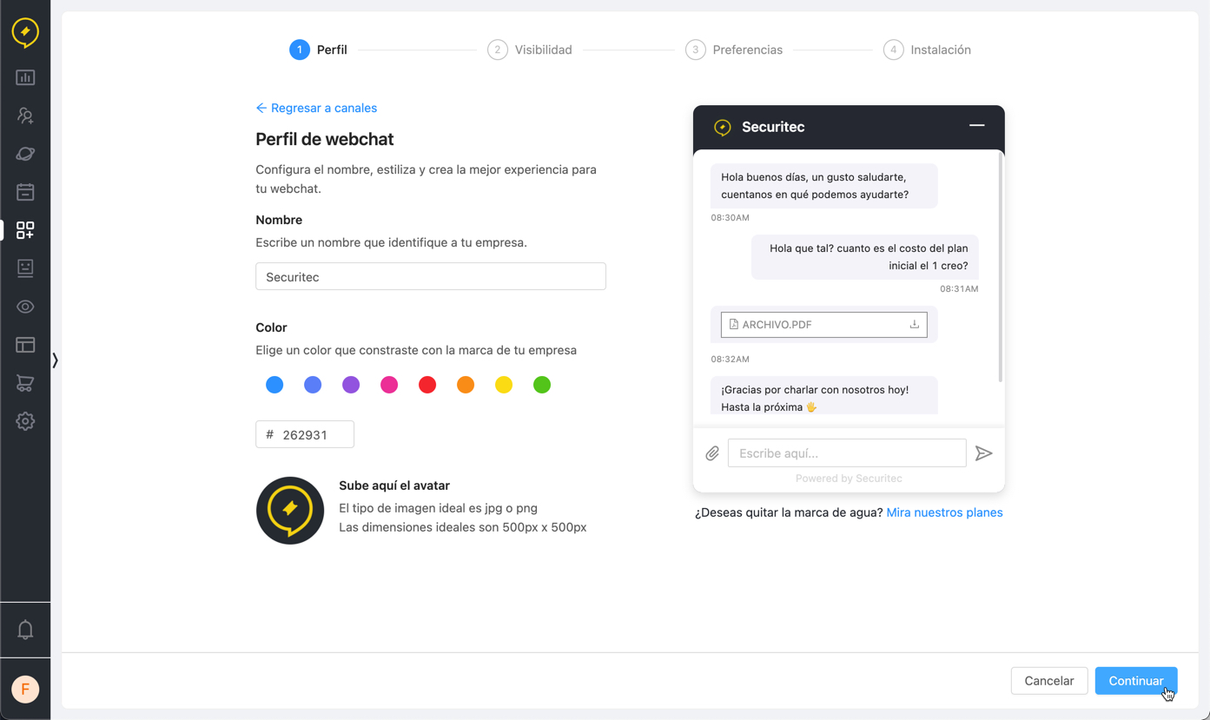Go to step 1 Perfil
The width and height of the screenshot is (1210, 720).
319,50
